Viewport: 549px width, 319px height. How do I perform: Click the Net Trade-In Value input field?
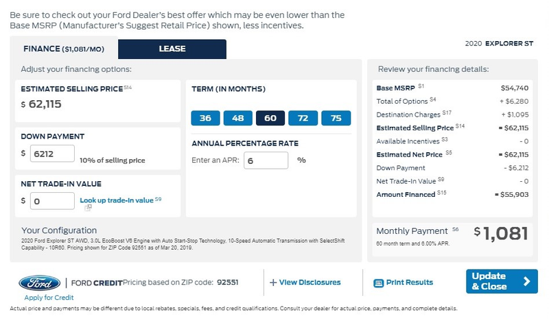[x=52, y=201]
